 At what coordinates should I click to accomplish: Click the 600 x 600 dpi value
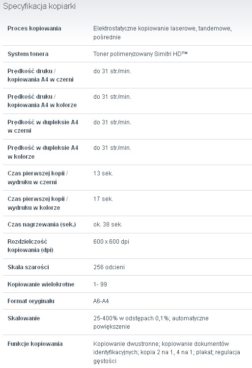111,242
